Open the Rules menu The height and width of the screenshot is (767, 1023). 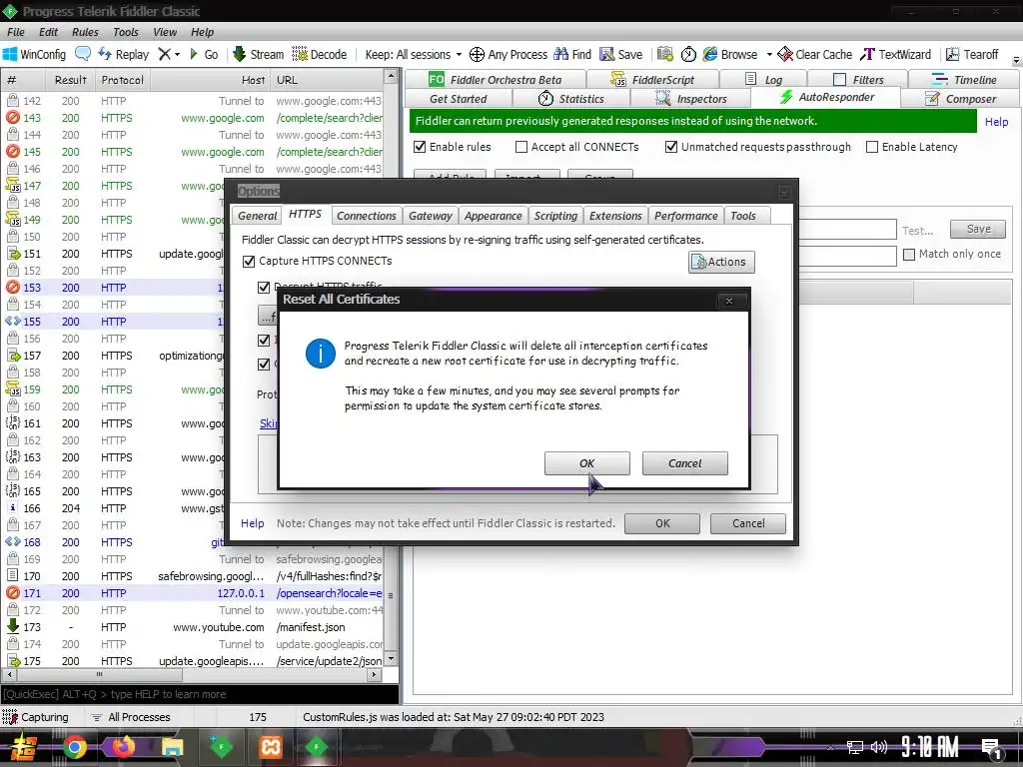click(x=85, y=32)
